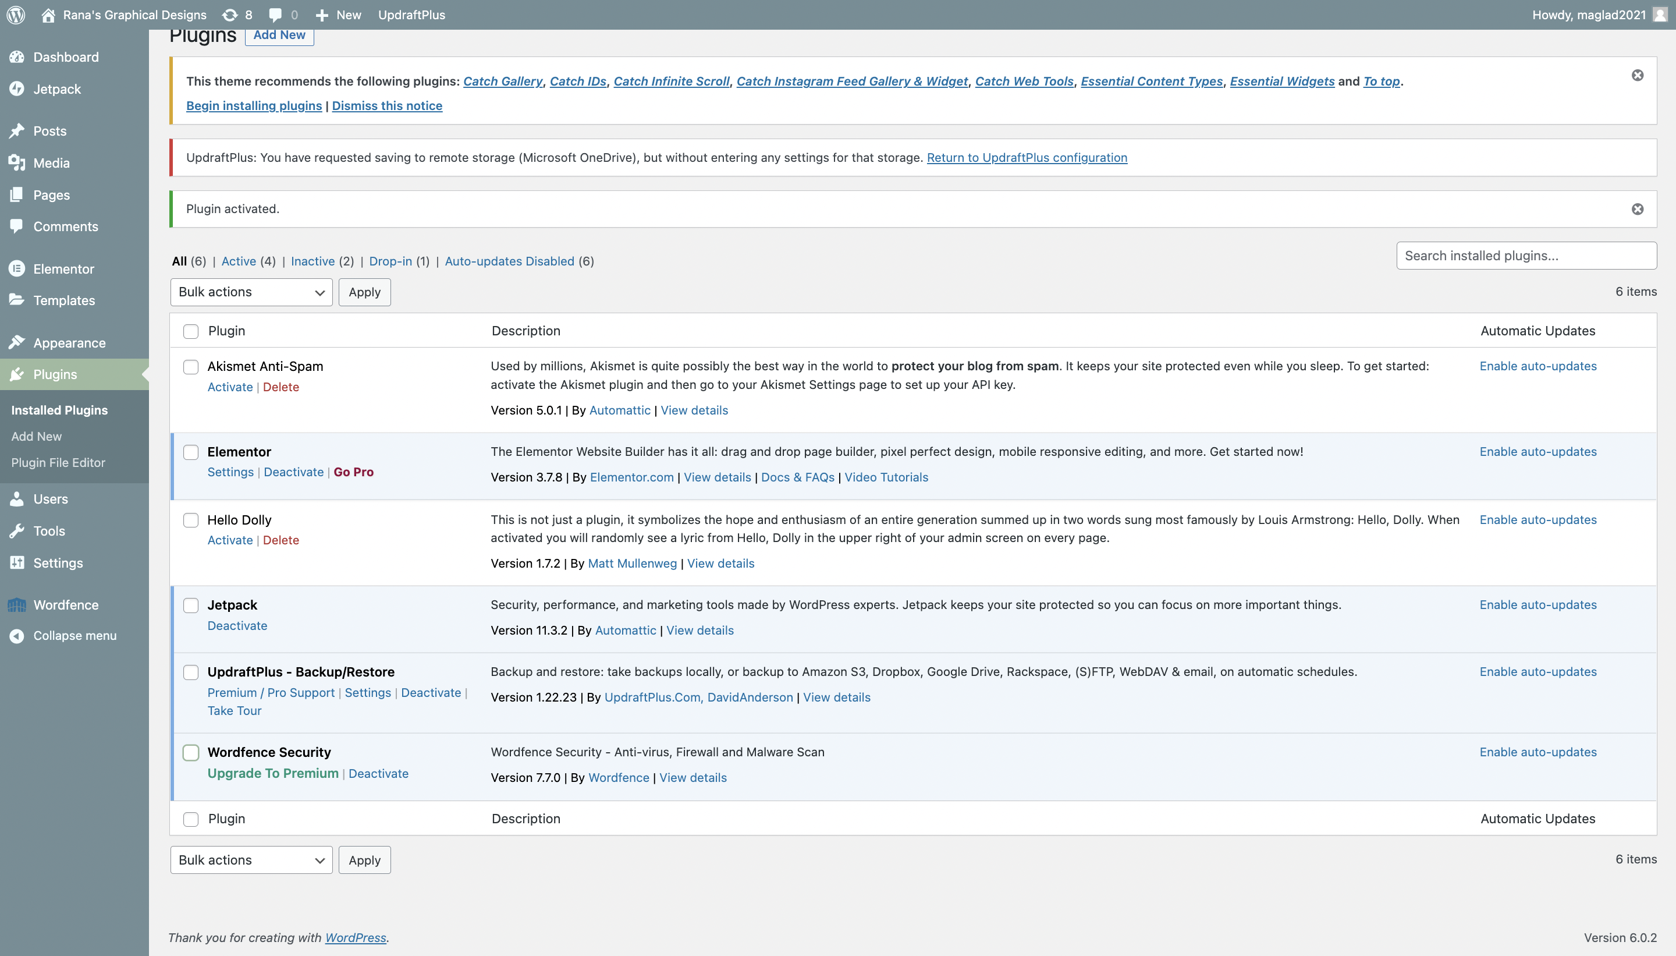The image size is (1676, 956).
Task: Check the Wordfence Security checkbox
Action: [190, 752]
